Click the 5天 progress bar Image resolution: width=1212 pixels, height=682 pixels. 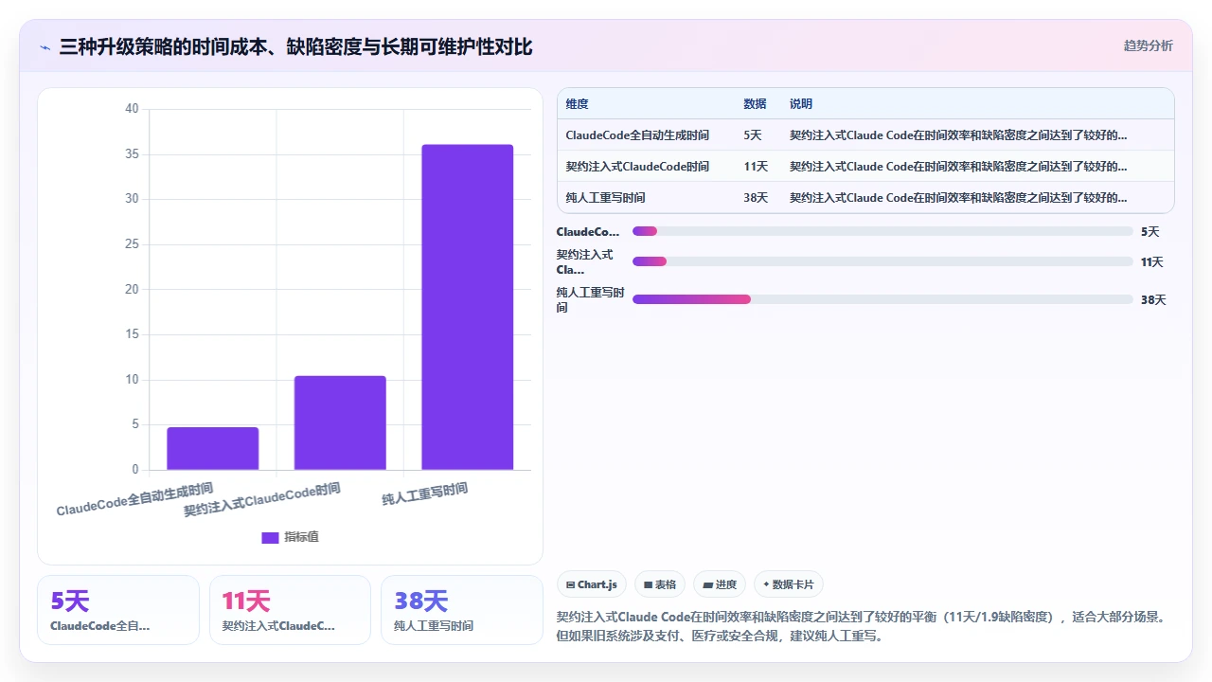click(882, 231)
